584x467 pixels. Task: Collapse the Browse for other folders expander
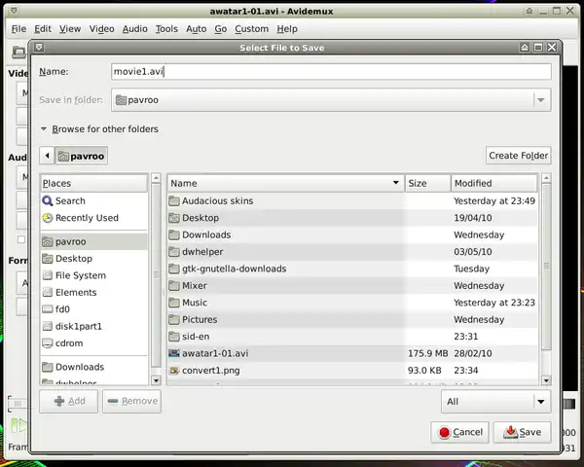click(45, 129)
